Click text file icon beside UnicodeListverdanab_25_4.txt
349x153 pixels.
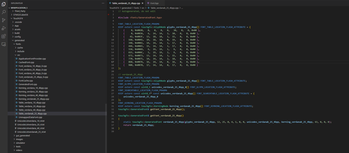(16, 132)
